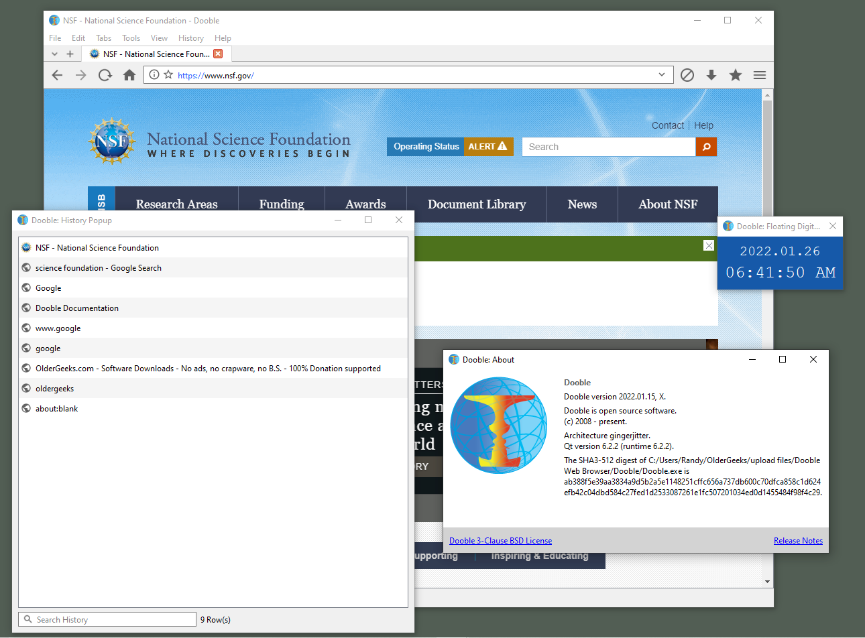This screenshot has height=638, width=865.
Task: Open downloads with the down arrow icon
Action: pyautogui.click(x=711, y=75)
